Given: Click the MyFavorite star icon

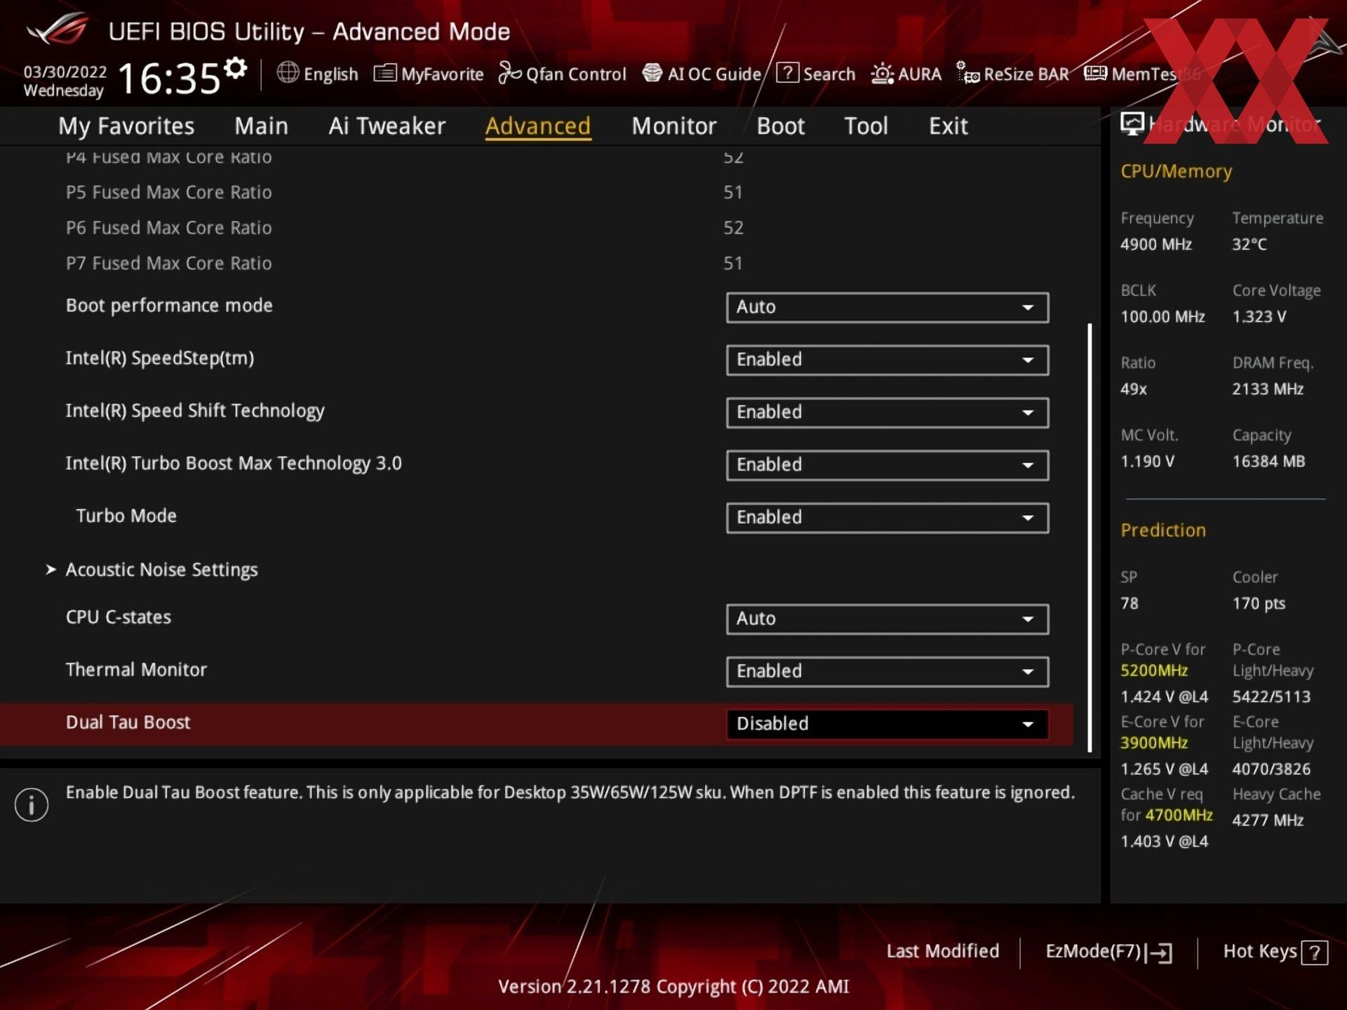Looking at the screenshot, I should 384,73.
